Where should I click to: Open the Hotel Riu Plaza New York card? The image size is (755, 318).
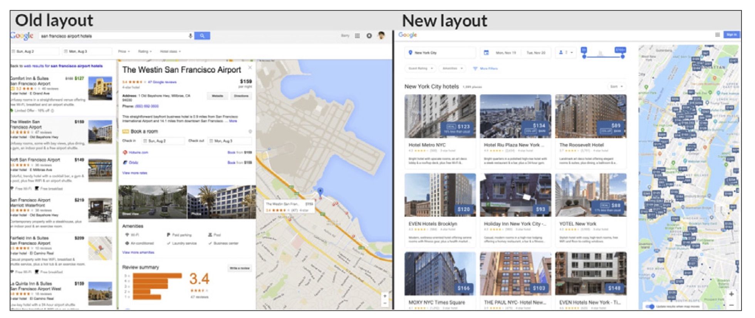coord(515,131)
